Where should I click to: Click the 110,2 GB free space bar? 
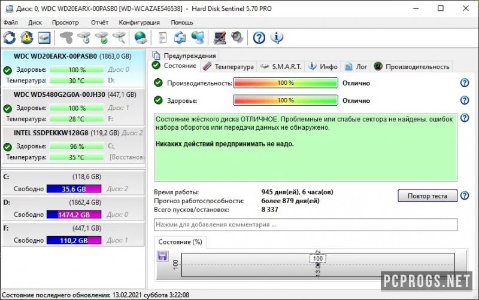74,240
